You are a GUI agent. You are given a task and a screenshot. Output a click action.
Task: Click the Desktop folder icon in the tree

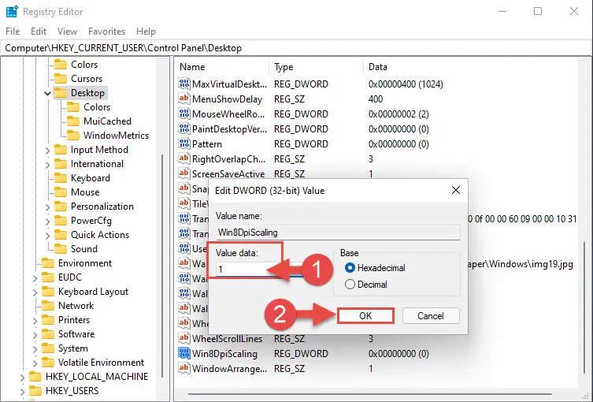[61, 93]
